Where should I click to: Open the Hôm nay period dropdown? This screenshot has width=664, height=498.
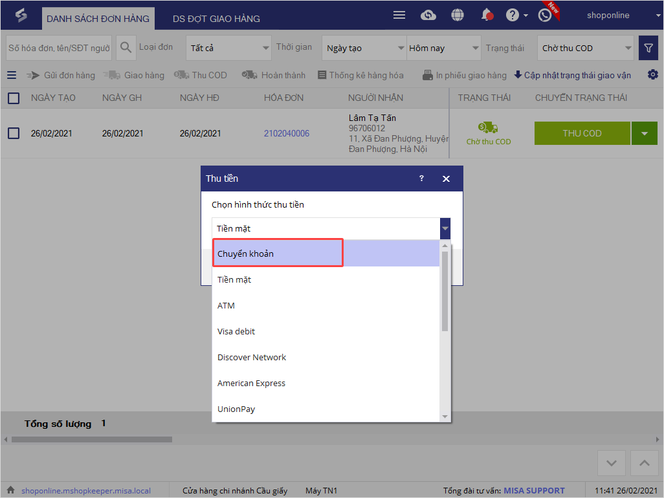444,48
